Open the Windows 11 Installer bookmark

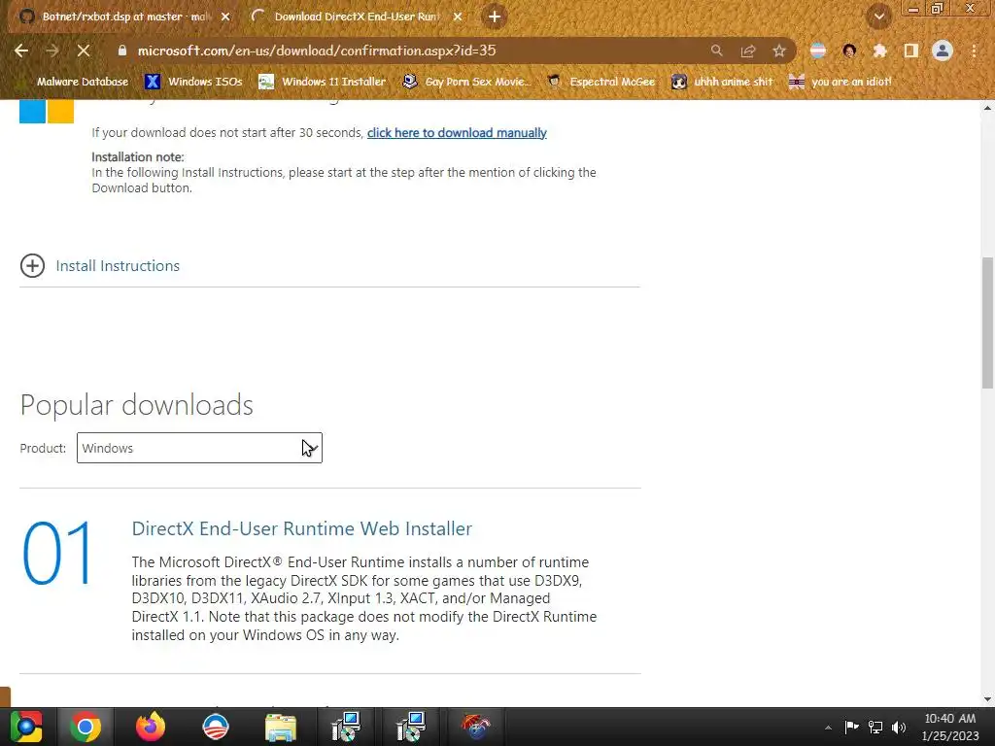323,82
